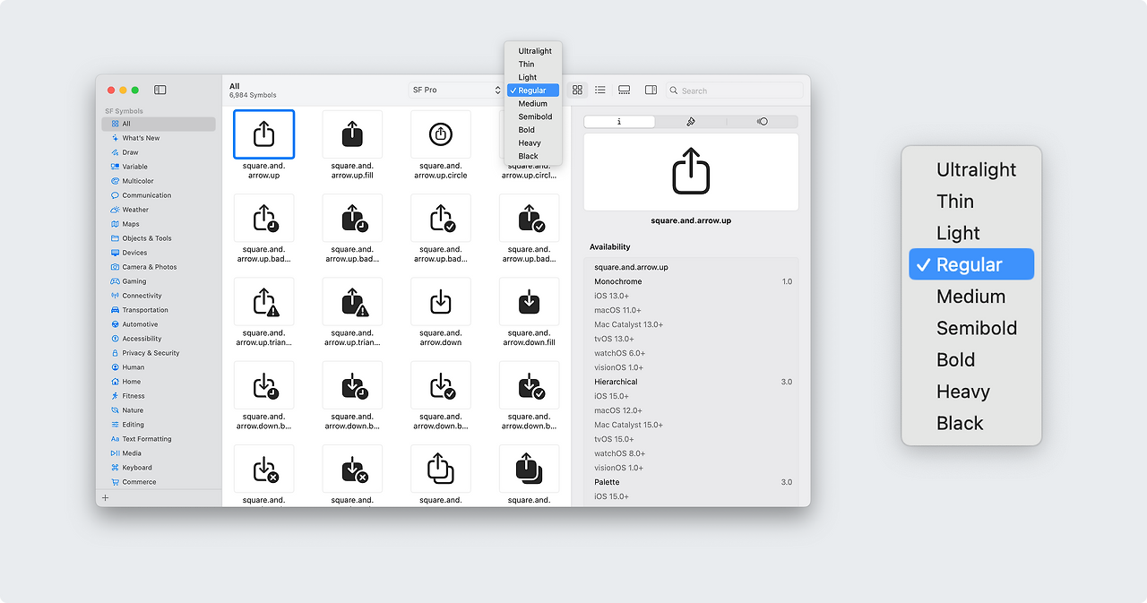This screenshot has width=1147, height=603.
Task: Open the Transportation category
Action: click(159, 310)
